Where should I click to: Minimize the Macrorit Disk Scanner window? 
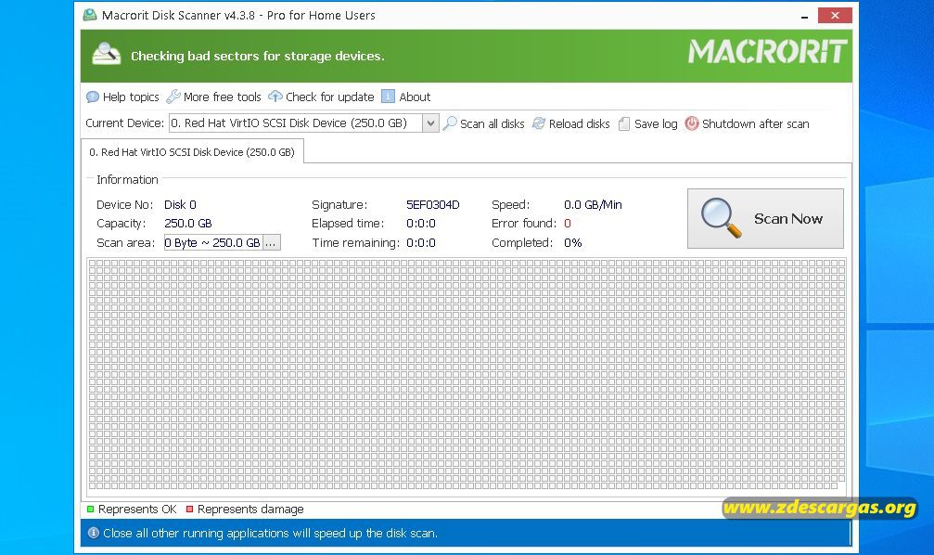click(x=805, y=16)
